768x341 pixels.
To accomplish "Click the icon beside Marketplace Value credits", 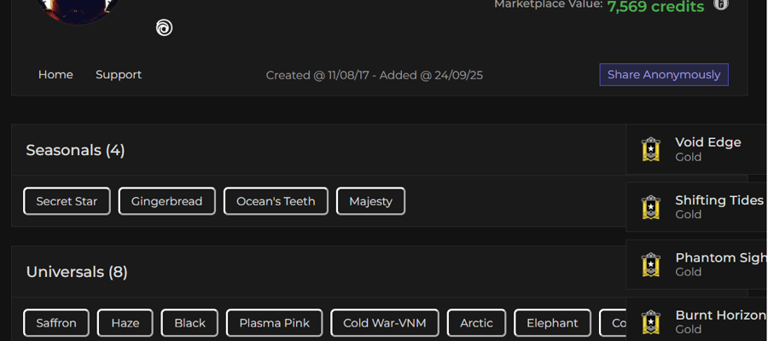I will [720, 4].
